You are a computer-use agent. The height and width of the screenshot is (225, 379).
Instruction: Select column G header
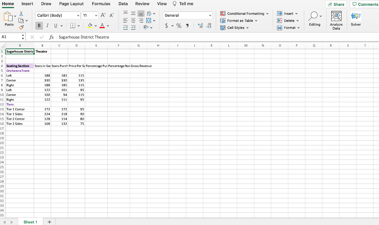(138, 46)
